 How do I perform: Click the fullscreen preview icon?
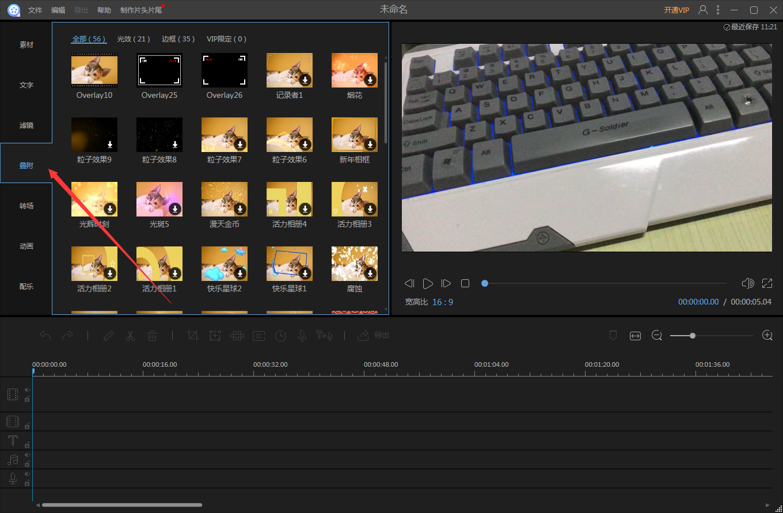pyautogui.click(x=767, y=283)
